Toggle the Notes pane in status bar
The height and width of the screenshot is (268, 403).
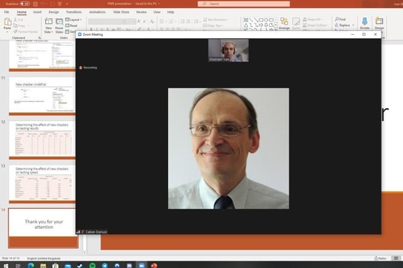pos(381,258)
